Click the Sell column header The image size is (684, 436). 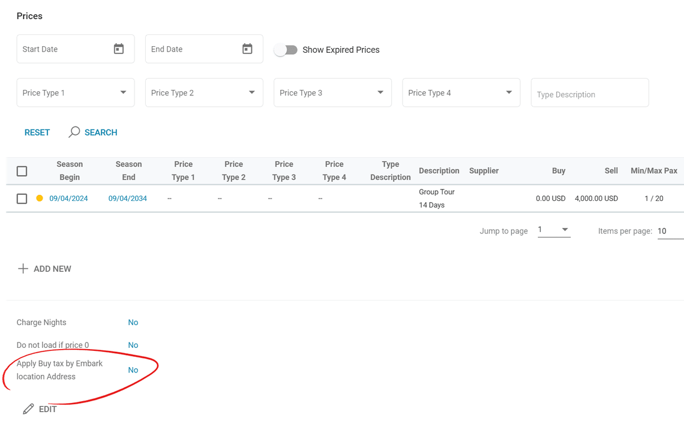pyautogui.click(x=611, y=171)
